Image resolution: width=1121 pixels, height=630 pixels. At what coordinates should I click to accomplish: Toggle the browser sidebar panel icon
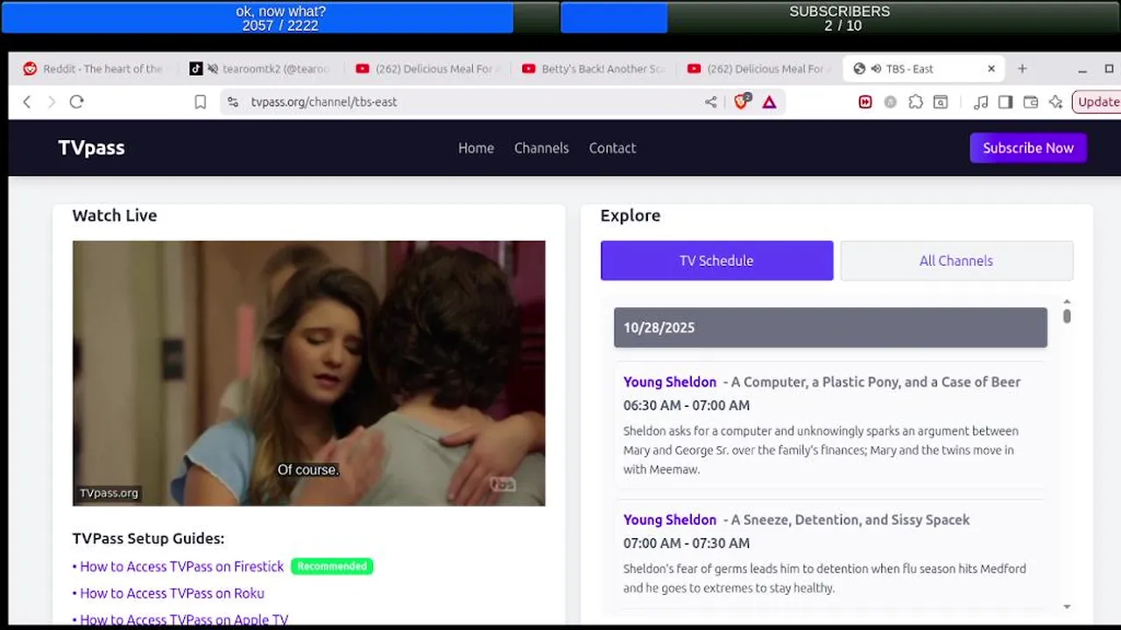point(1005,102)
